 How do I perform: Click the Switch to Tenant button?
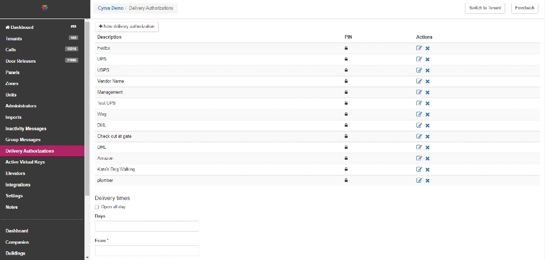(485, 8)
